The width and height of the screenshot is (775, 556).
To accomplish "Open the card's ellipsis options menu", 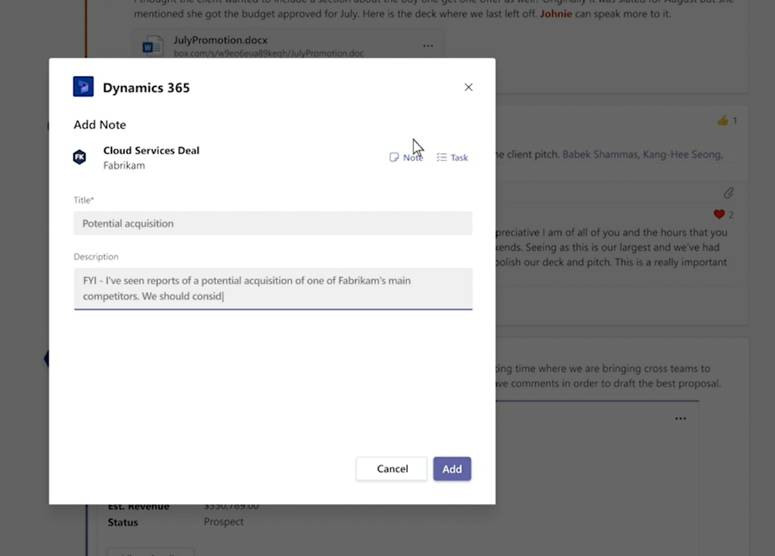I will pos(680,418).
